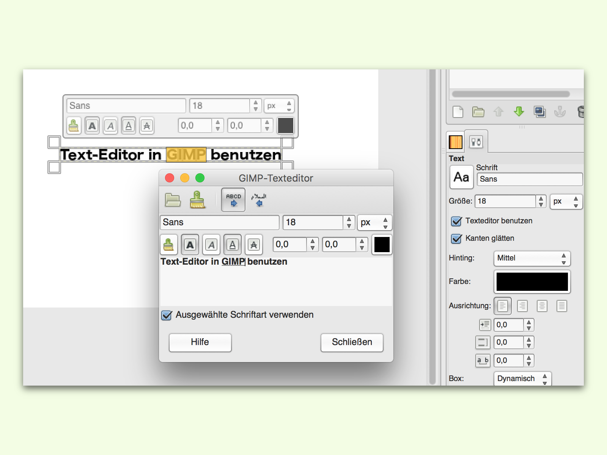Viewport: 607px width, 455px height.
Task: Close GIMP-Texteditor with red button
Action: pyautogui.click(x=170, y=178)
